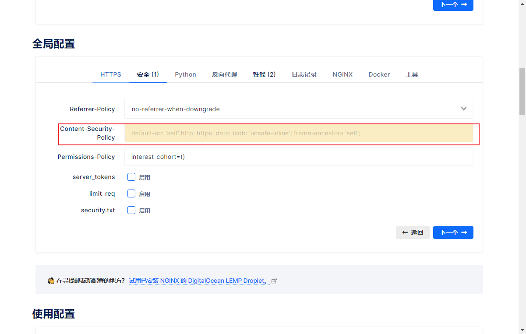Click the 返回 back button

pyautogui.click(x=413, y=232)
